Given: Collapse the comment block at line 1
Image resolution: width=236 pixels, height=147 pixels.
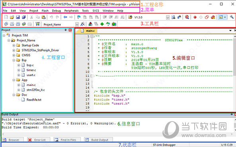Looking at the screenshot, I should (x=92, y=36).
